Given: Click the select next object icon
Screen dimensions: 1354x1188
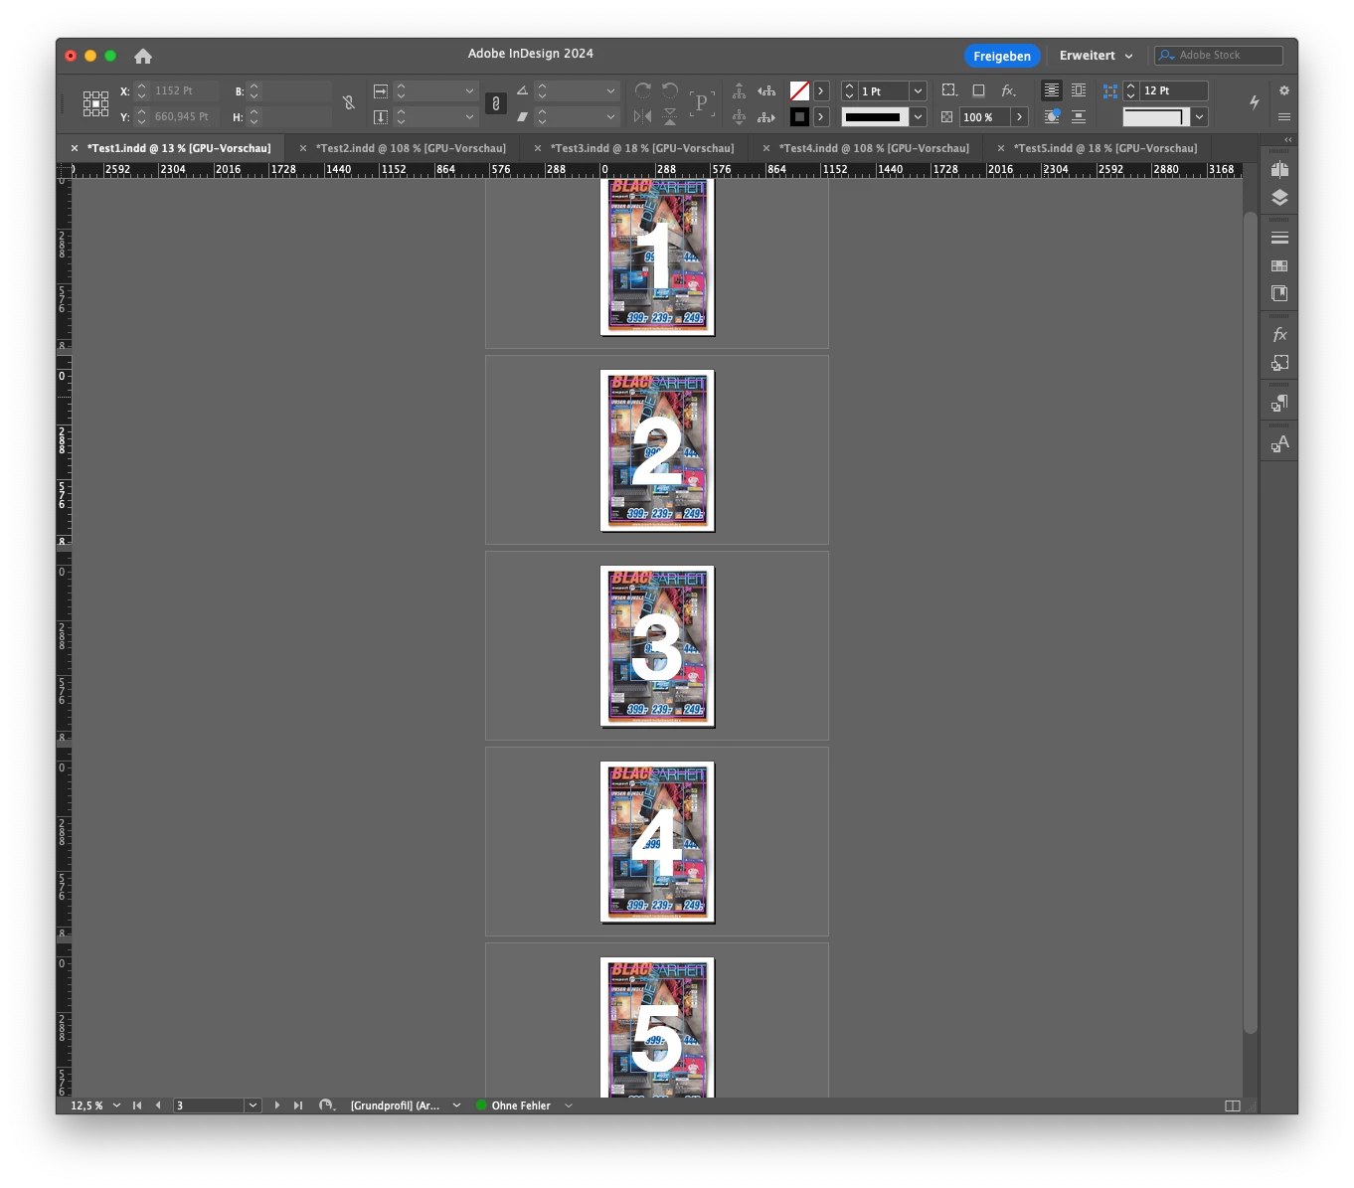Looking at the screenshot, I should pos(766,116).
